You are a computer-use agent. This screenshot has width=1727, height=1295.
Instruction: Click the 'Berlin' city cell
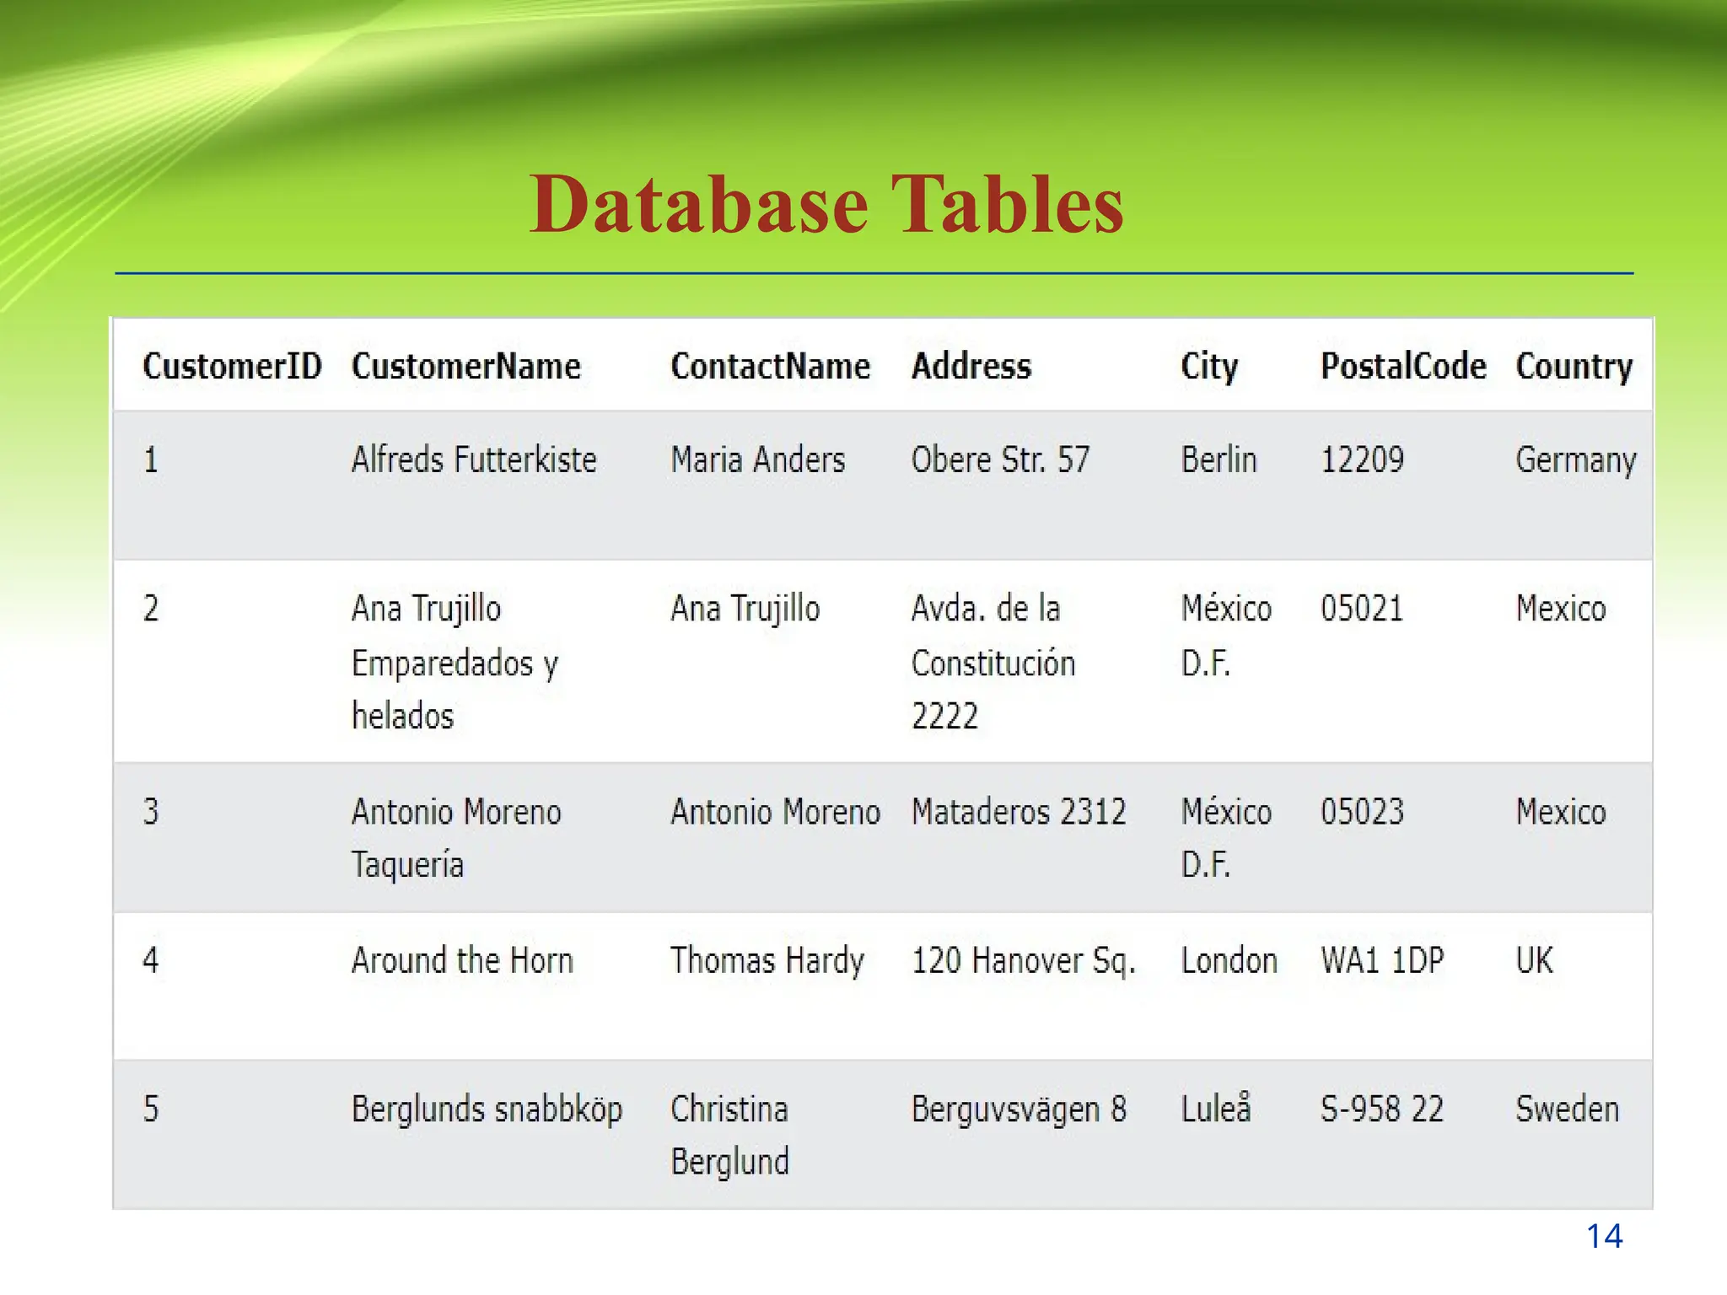tap(1219, 459)
